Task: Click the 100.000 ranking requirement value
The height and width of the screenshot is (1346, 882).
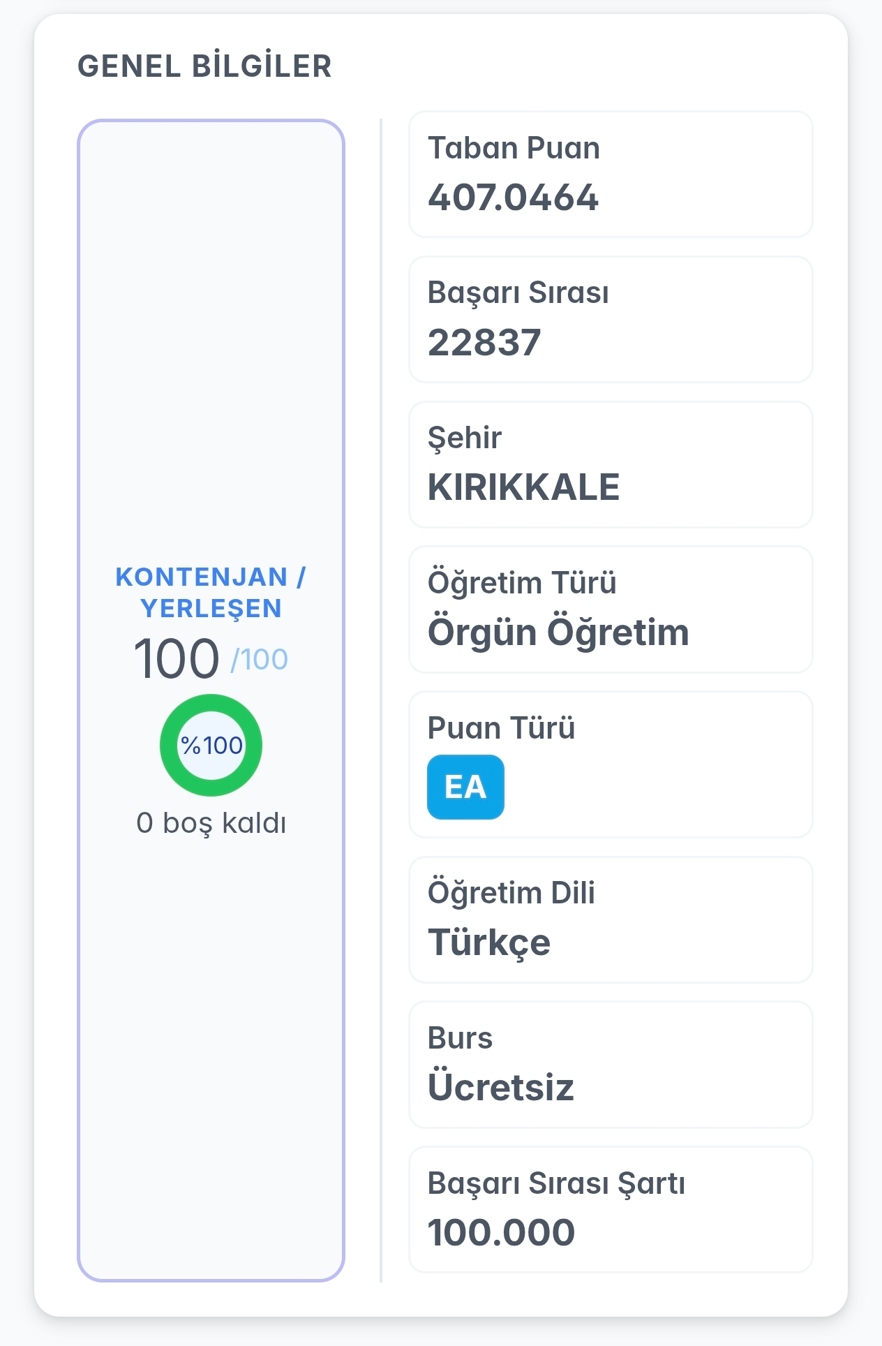Action: 501,1233
